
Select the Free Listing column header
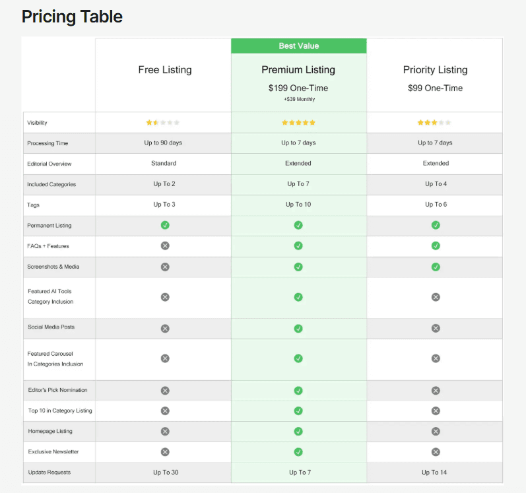click(x=164, y=70)
